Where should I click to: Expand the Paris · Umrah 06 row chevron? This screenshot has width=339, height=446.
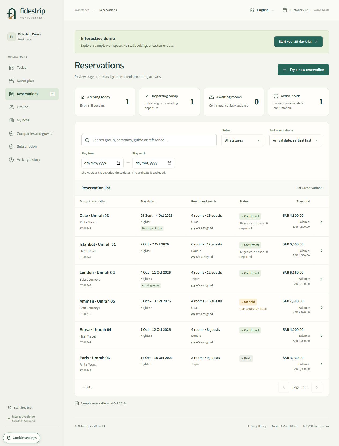point(322,364)
